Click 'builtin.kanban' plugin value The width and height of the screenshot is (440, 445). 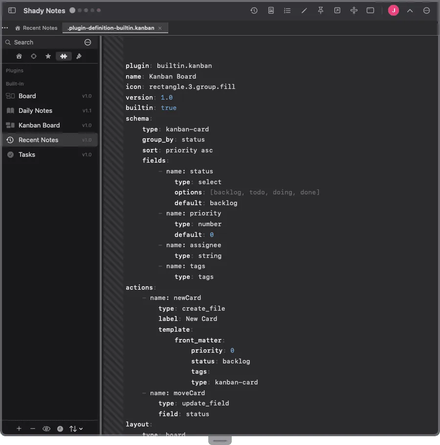pos(184,66)
